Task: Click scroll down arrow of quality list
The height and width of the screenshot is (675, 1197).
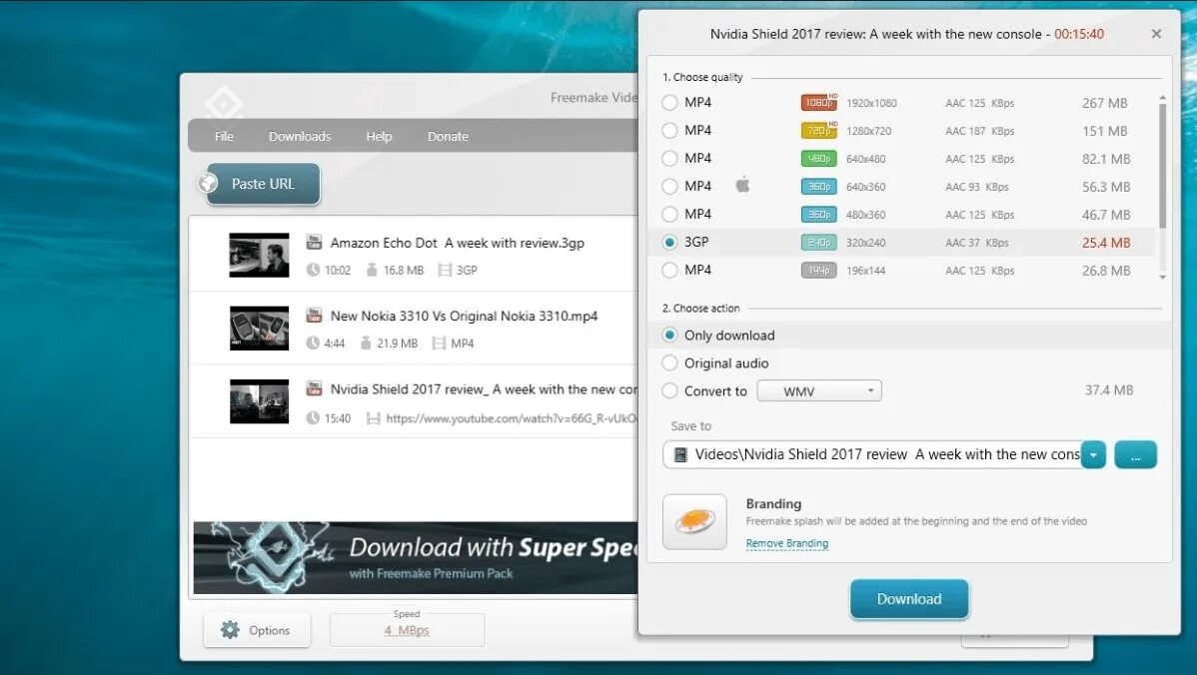Action: click(x=1163, y=277)
